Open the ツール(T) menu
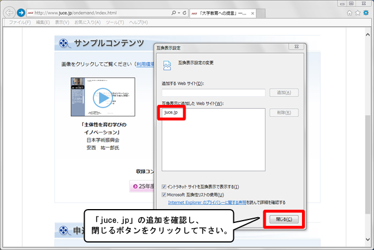374x250 pixels. (x=115, y=22)
